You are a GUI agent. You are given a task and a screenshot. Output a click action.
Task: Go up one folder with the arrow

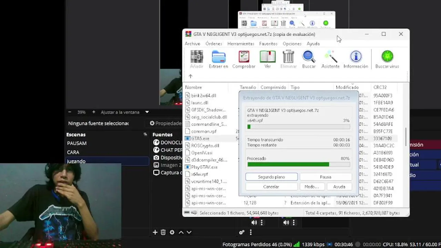pyautogui.click(x=191, y=76)
